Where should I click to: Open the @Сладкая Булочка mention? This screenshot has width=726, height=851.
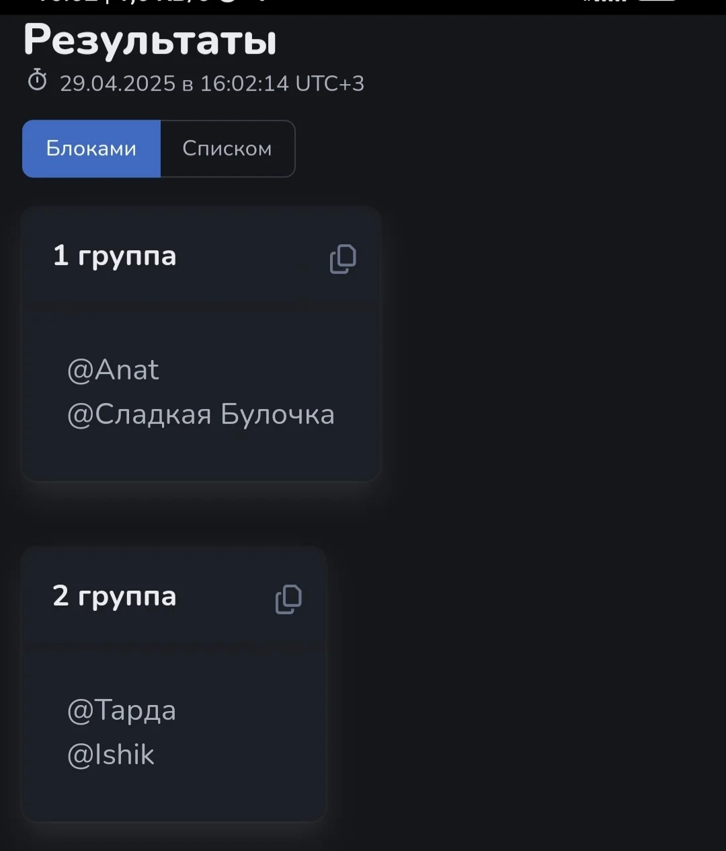pyautogui.click(x=200, y=414)
